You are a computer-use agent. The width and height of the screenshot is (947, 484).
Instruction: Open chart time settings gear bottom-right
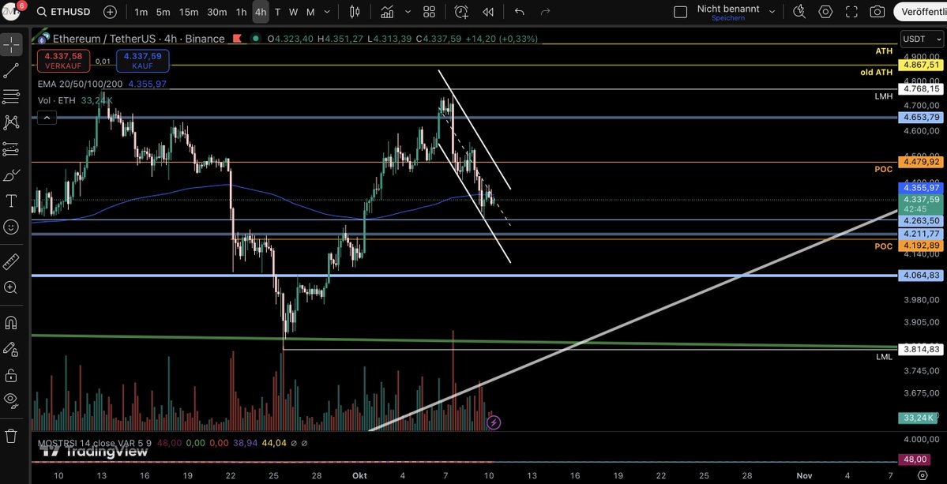[923, 475]
